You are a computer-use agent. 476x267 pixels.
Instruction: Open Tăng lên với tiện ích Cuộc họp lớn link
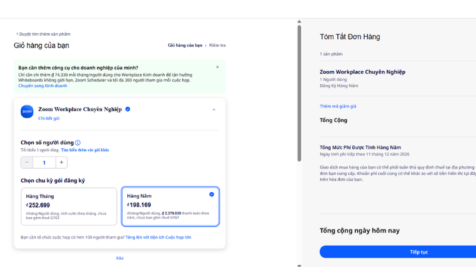click(158, 237)
